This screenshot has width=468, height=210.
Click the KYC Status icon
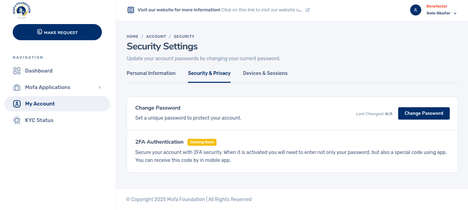point(17,120)
